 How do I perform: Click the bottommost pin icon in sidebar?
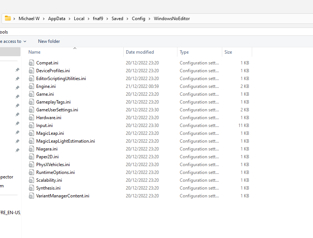pos(17,150)
